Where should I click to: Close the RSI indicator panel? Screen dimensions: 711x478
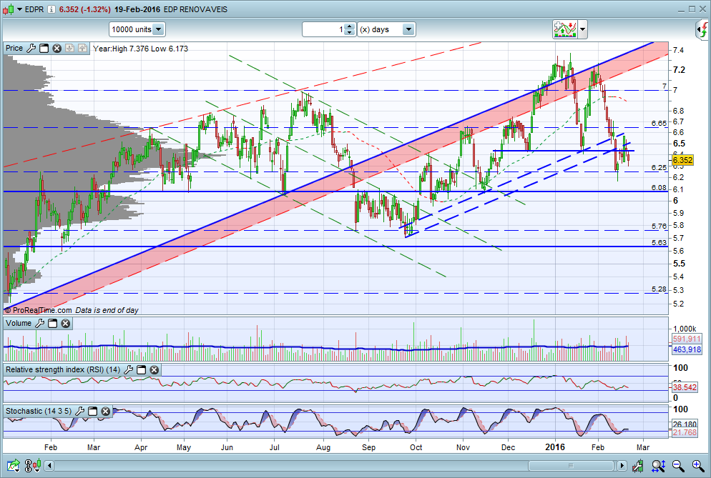155,369
